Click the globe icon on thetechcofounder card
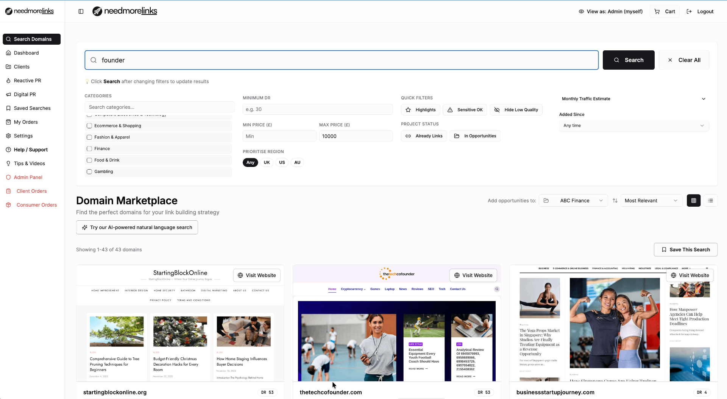 pyautogui.click(x=457, y=275)
